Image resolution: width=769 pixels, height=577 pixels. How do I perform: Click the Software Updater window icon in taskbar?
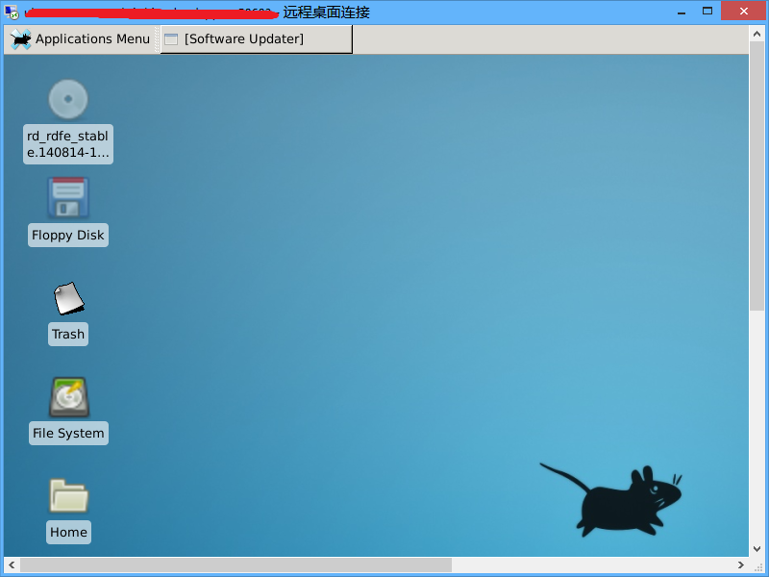[172, 39]
